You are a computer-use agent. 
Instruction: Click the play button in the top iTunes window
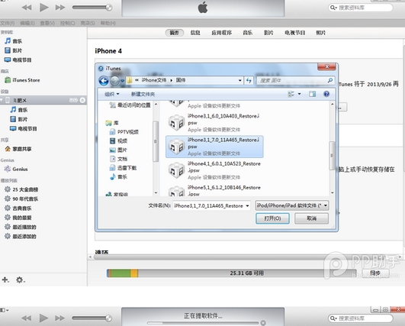(44, 7)
